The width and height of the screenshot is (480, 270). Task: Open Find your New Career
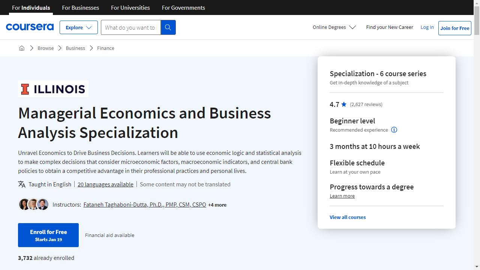pos(390,27)
